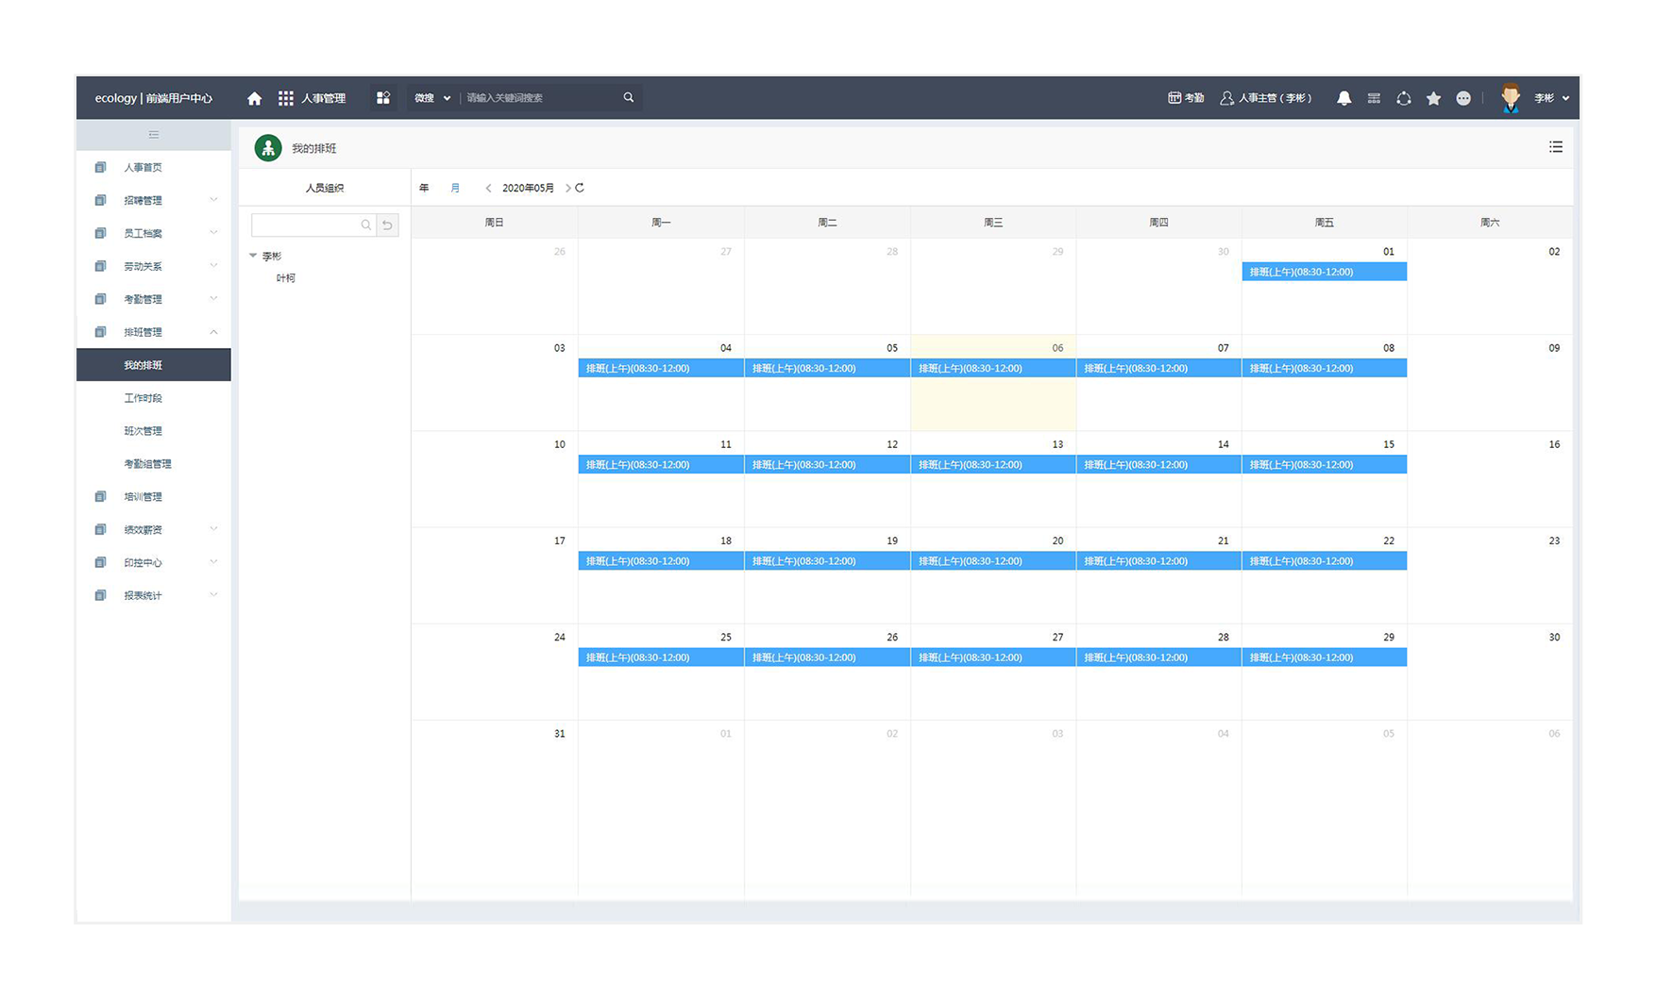The image size is (1656, 998).
Task: Go to previous month arrow
Action: 488,188
